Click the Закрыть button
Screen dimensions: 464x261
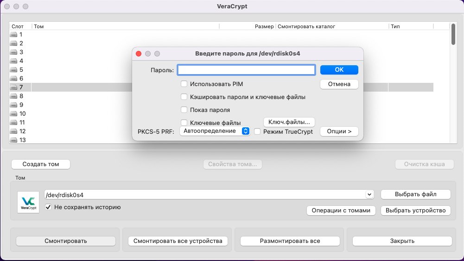click(x=402, y=241)
